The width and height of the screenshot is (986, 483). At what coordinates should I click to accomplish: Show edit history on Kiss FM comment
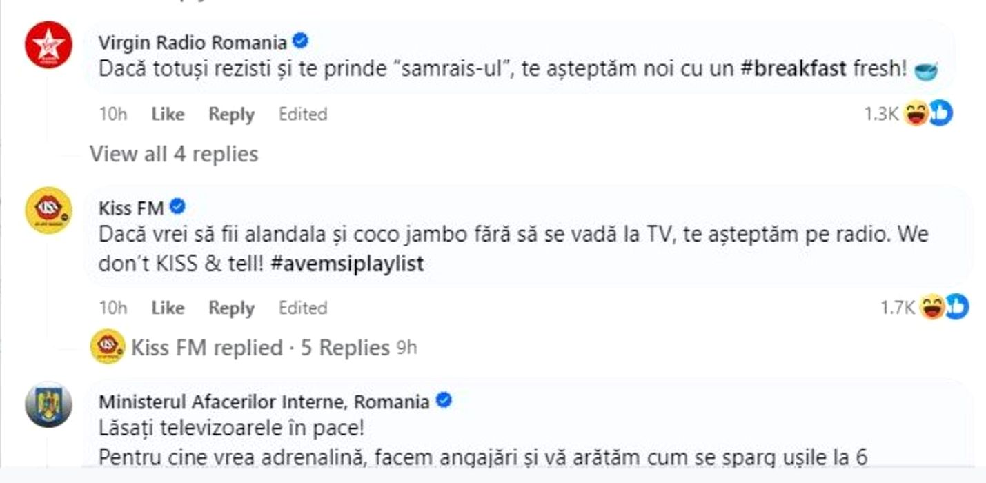(x=302, y=307)
